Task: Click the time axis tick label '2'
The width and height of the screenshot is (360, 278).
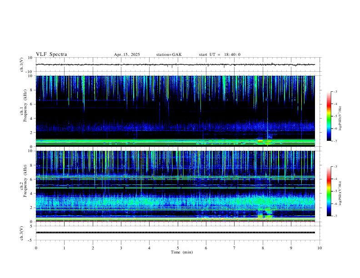Action: click(x=93, y=248)
